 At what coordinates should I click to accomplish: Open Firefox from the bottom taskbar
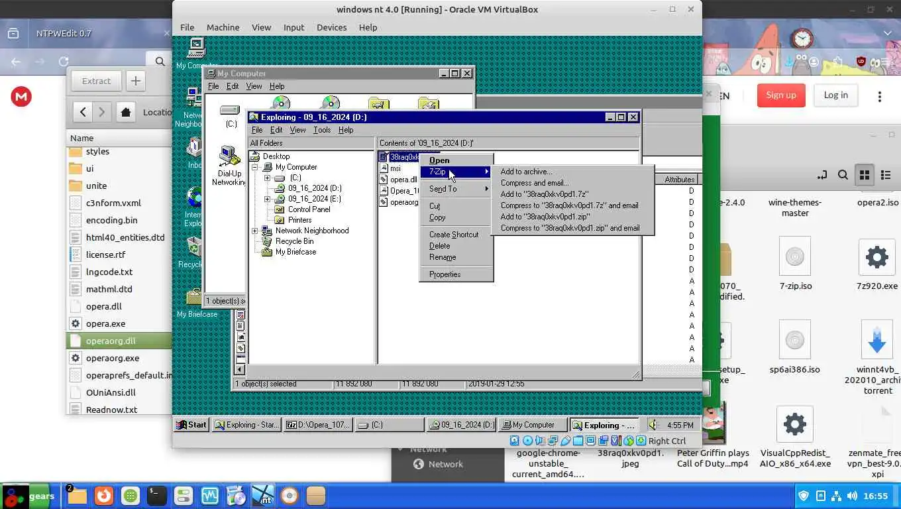click(103, 495)
